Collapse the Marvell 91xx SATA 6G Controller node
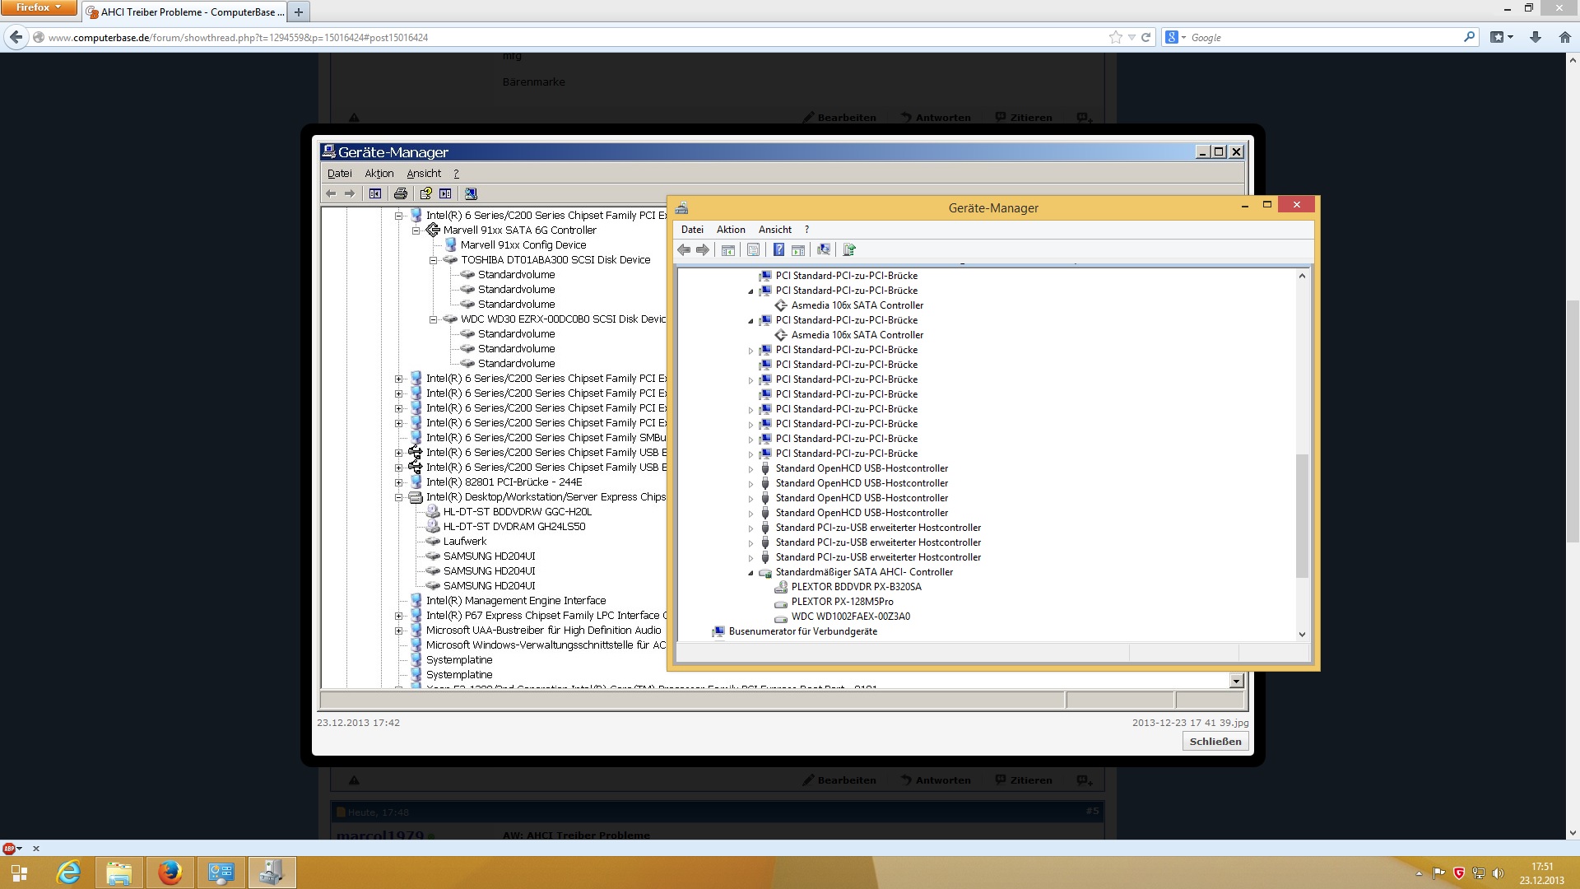The height and width of the screenshot is (889, 1580). pyautogui.click(x=416, y=230)
